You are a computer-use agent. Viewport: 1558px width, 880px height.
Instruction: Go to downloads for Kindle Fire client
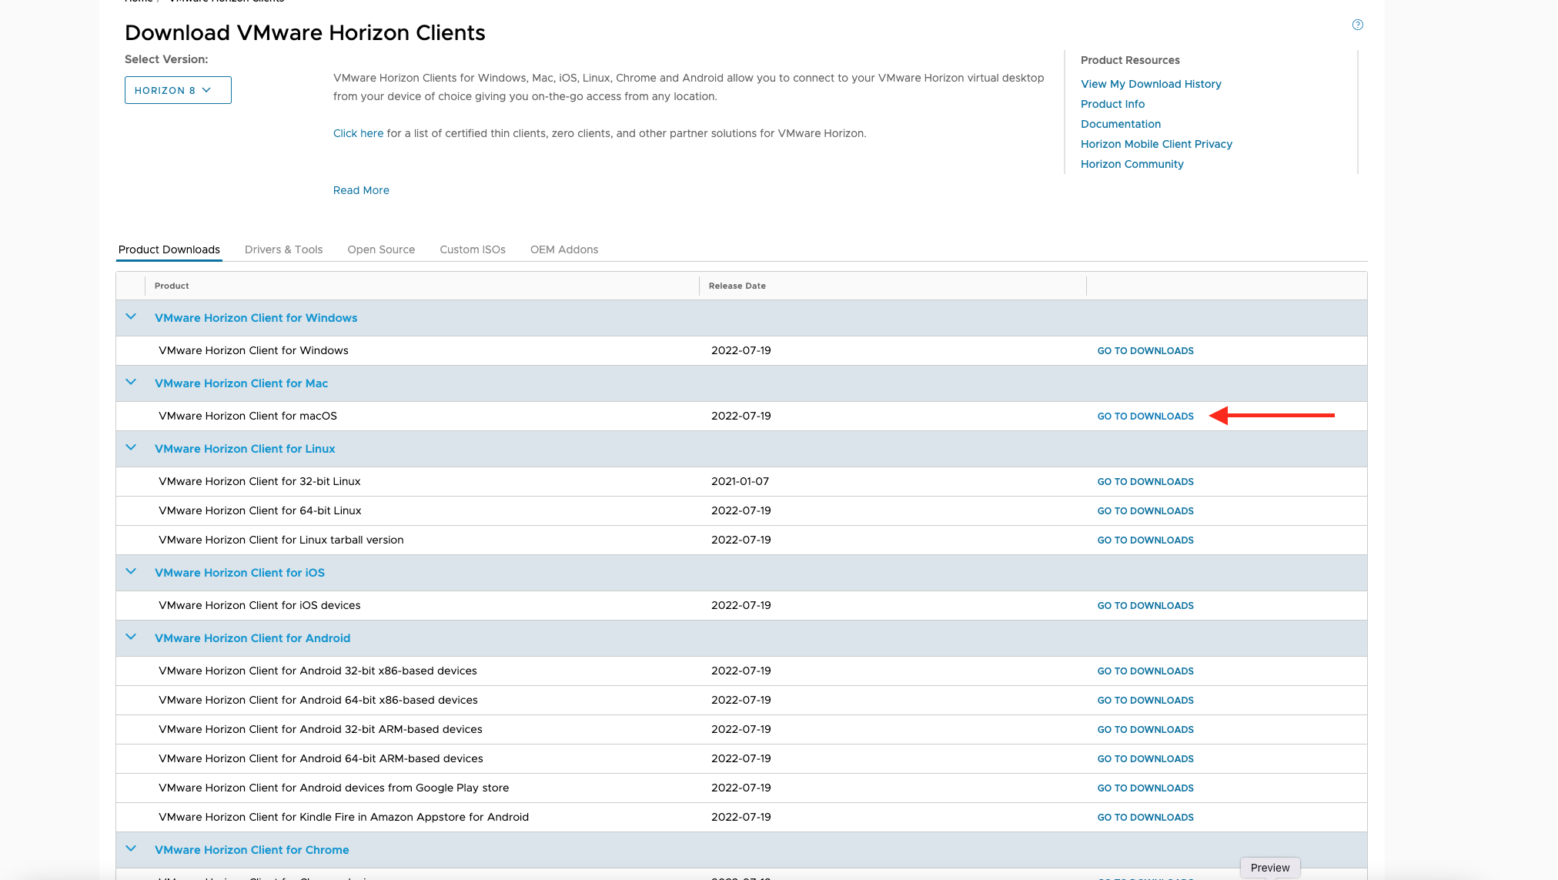click(1145, 818)
